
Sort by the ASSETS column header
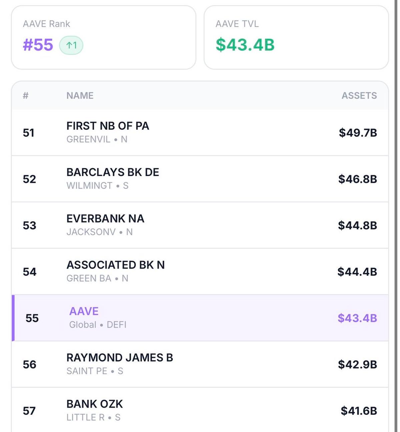point(360,96)
